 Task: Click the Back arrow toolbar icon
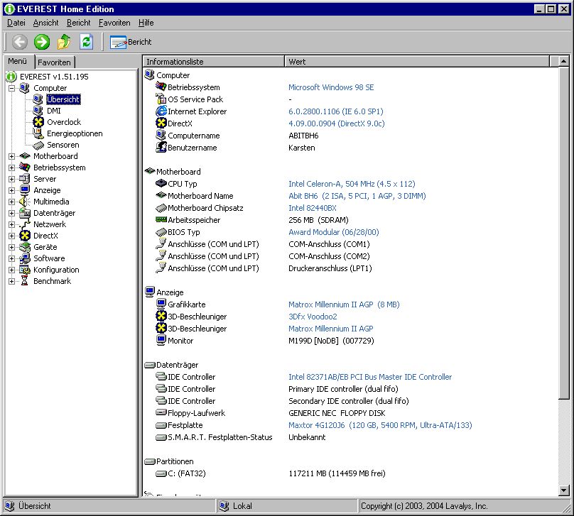coord(19,42)
